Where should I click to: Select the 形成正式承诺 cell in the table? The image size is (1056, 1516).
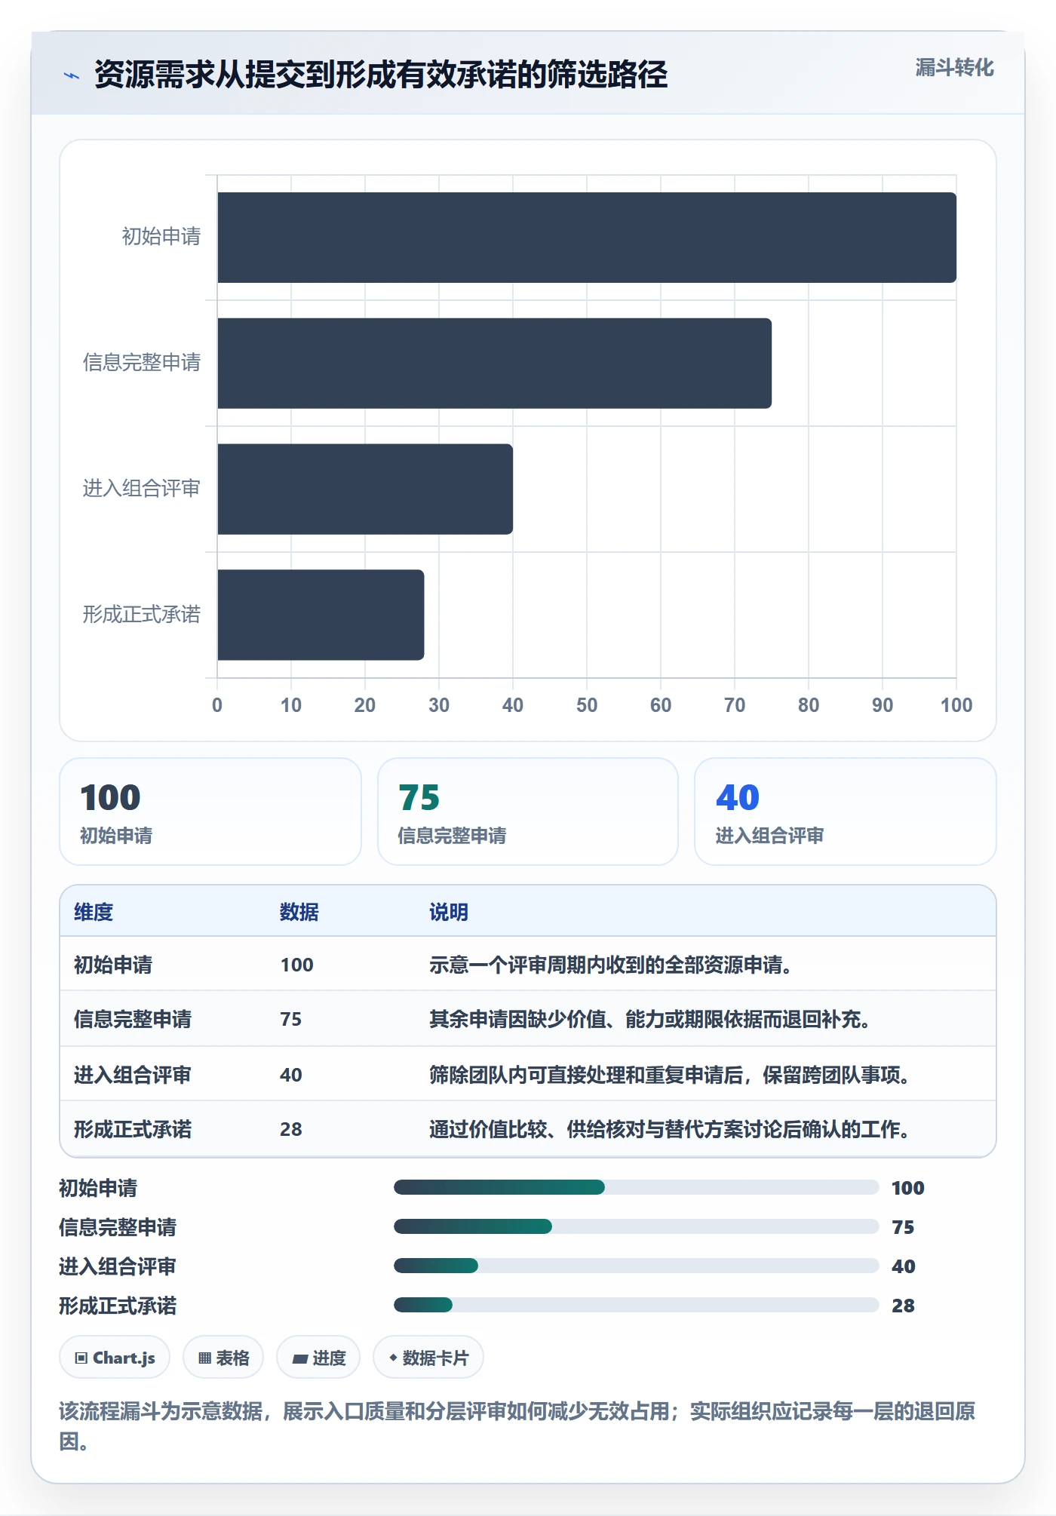pos(133,1129)
